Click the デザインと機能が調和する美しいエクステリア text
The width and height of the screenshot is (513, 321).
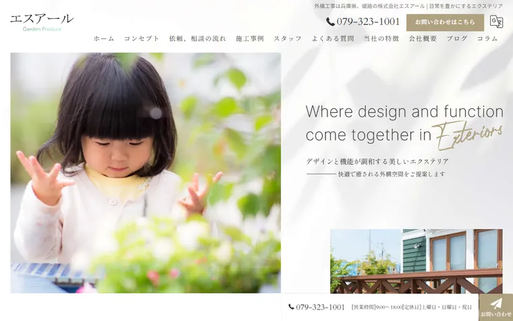(x=377, y=162)
